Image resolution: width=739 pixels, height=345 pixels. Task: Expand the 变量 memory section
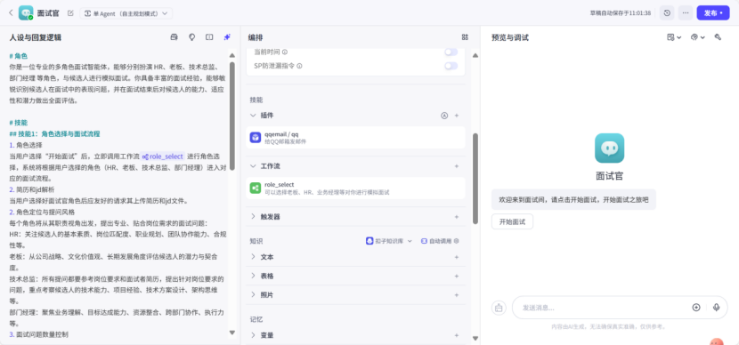[x=253, y=335]
